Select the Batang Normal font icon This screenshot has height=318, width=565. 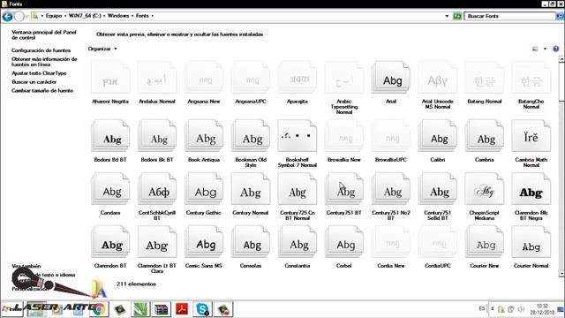[x=485, y=78]
